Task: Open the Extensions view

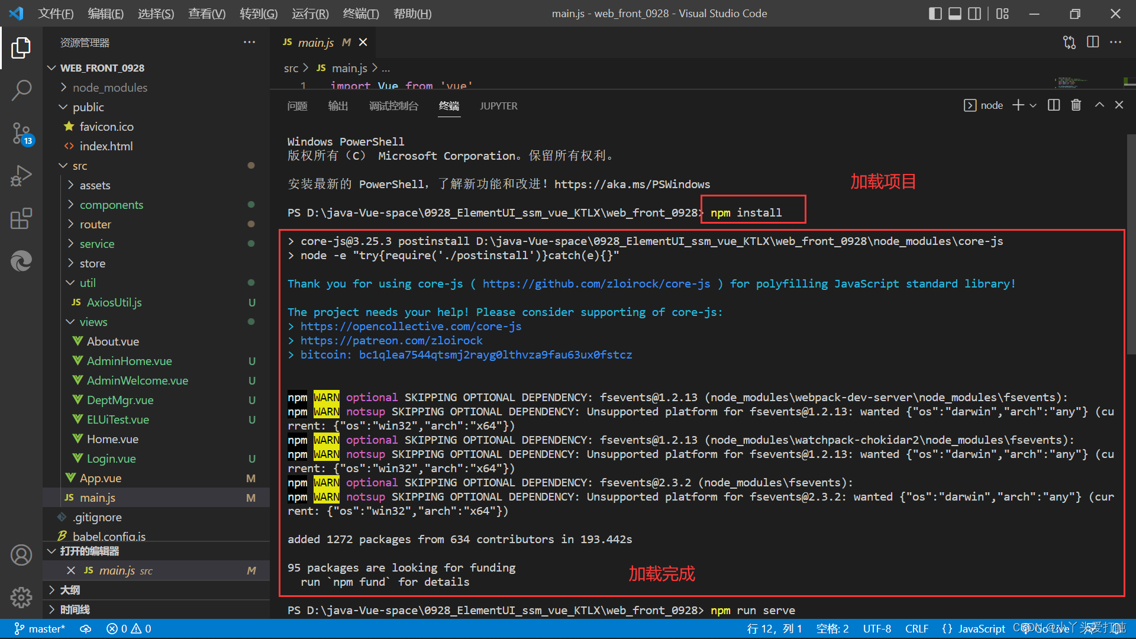Action: click(x=21, y=218)
